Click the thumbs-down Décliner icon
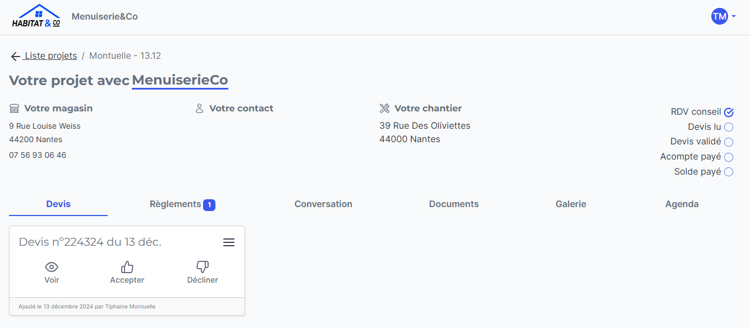Screen dimensions: 750x328 203,267
